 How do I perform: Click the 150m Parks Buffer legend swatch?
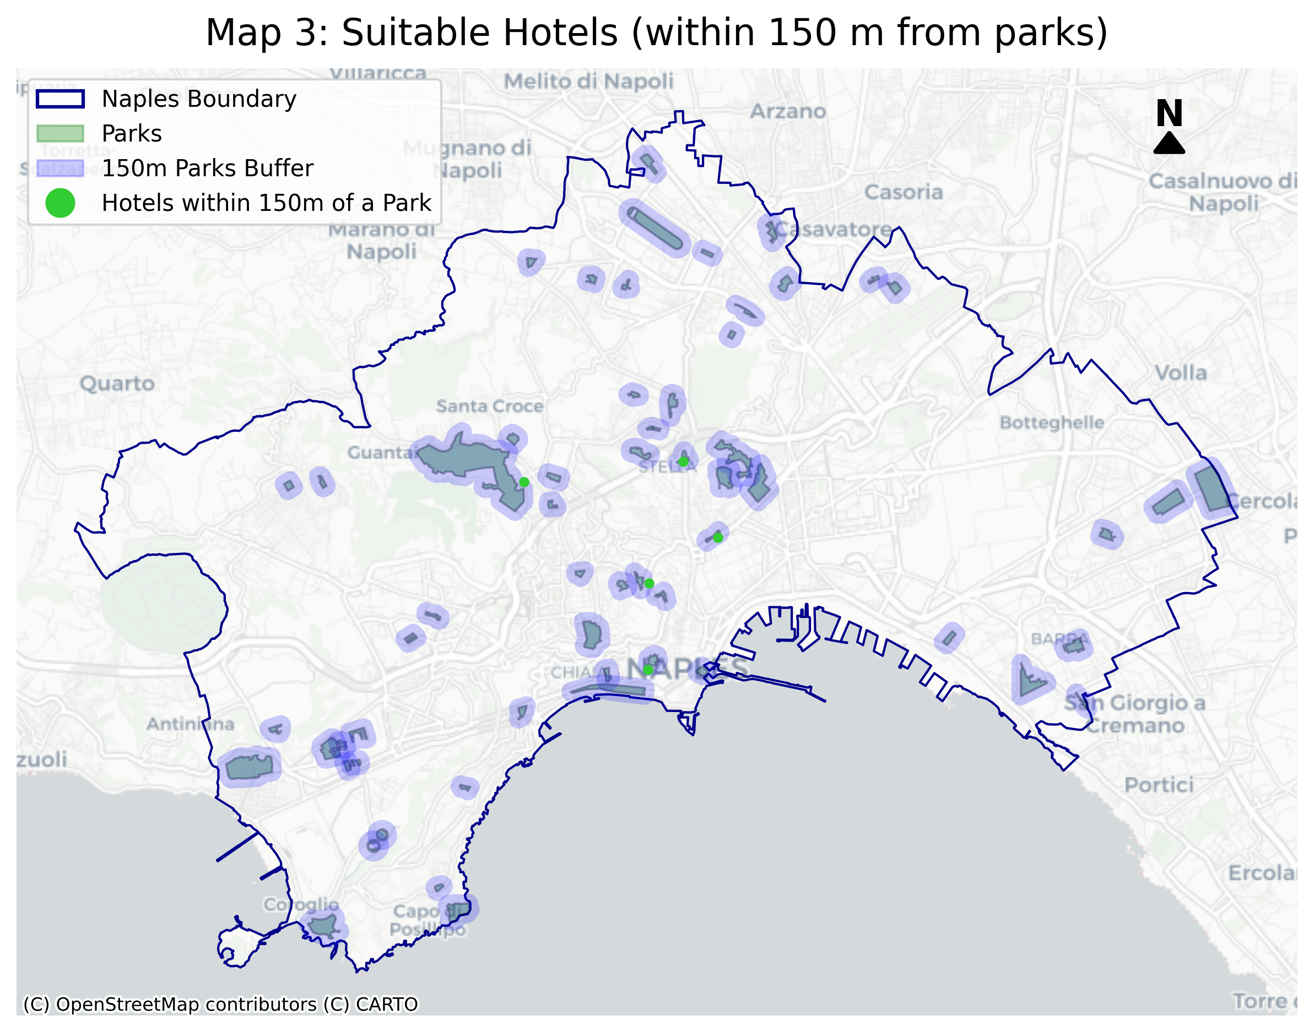tap(61, 168)
